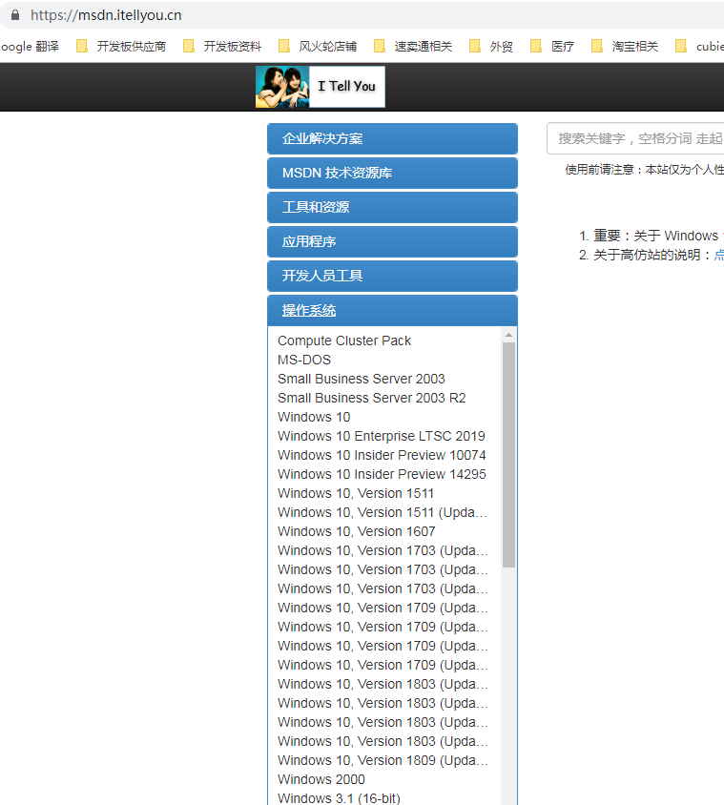
Task: Open the 速卖通相关 bookmark folder
Action: (413, 46)
